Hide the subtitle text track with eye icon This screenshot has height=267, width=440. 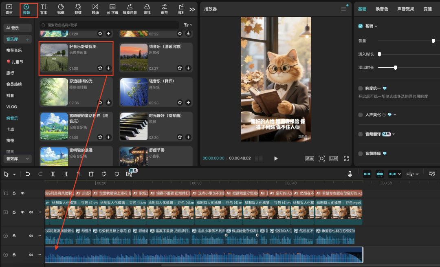[22, 193]
